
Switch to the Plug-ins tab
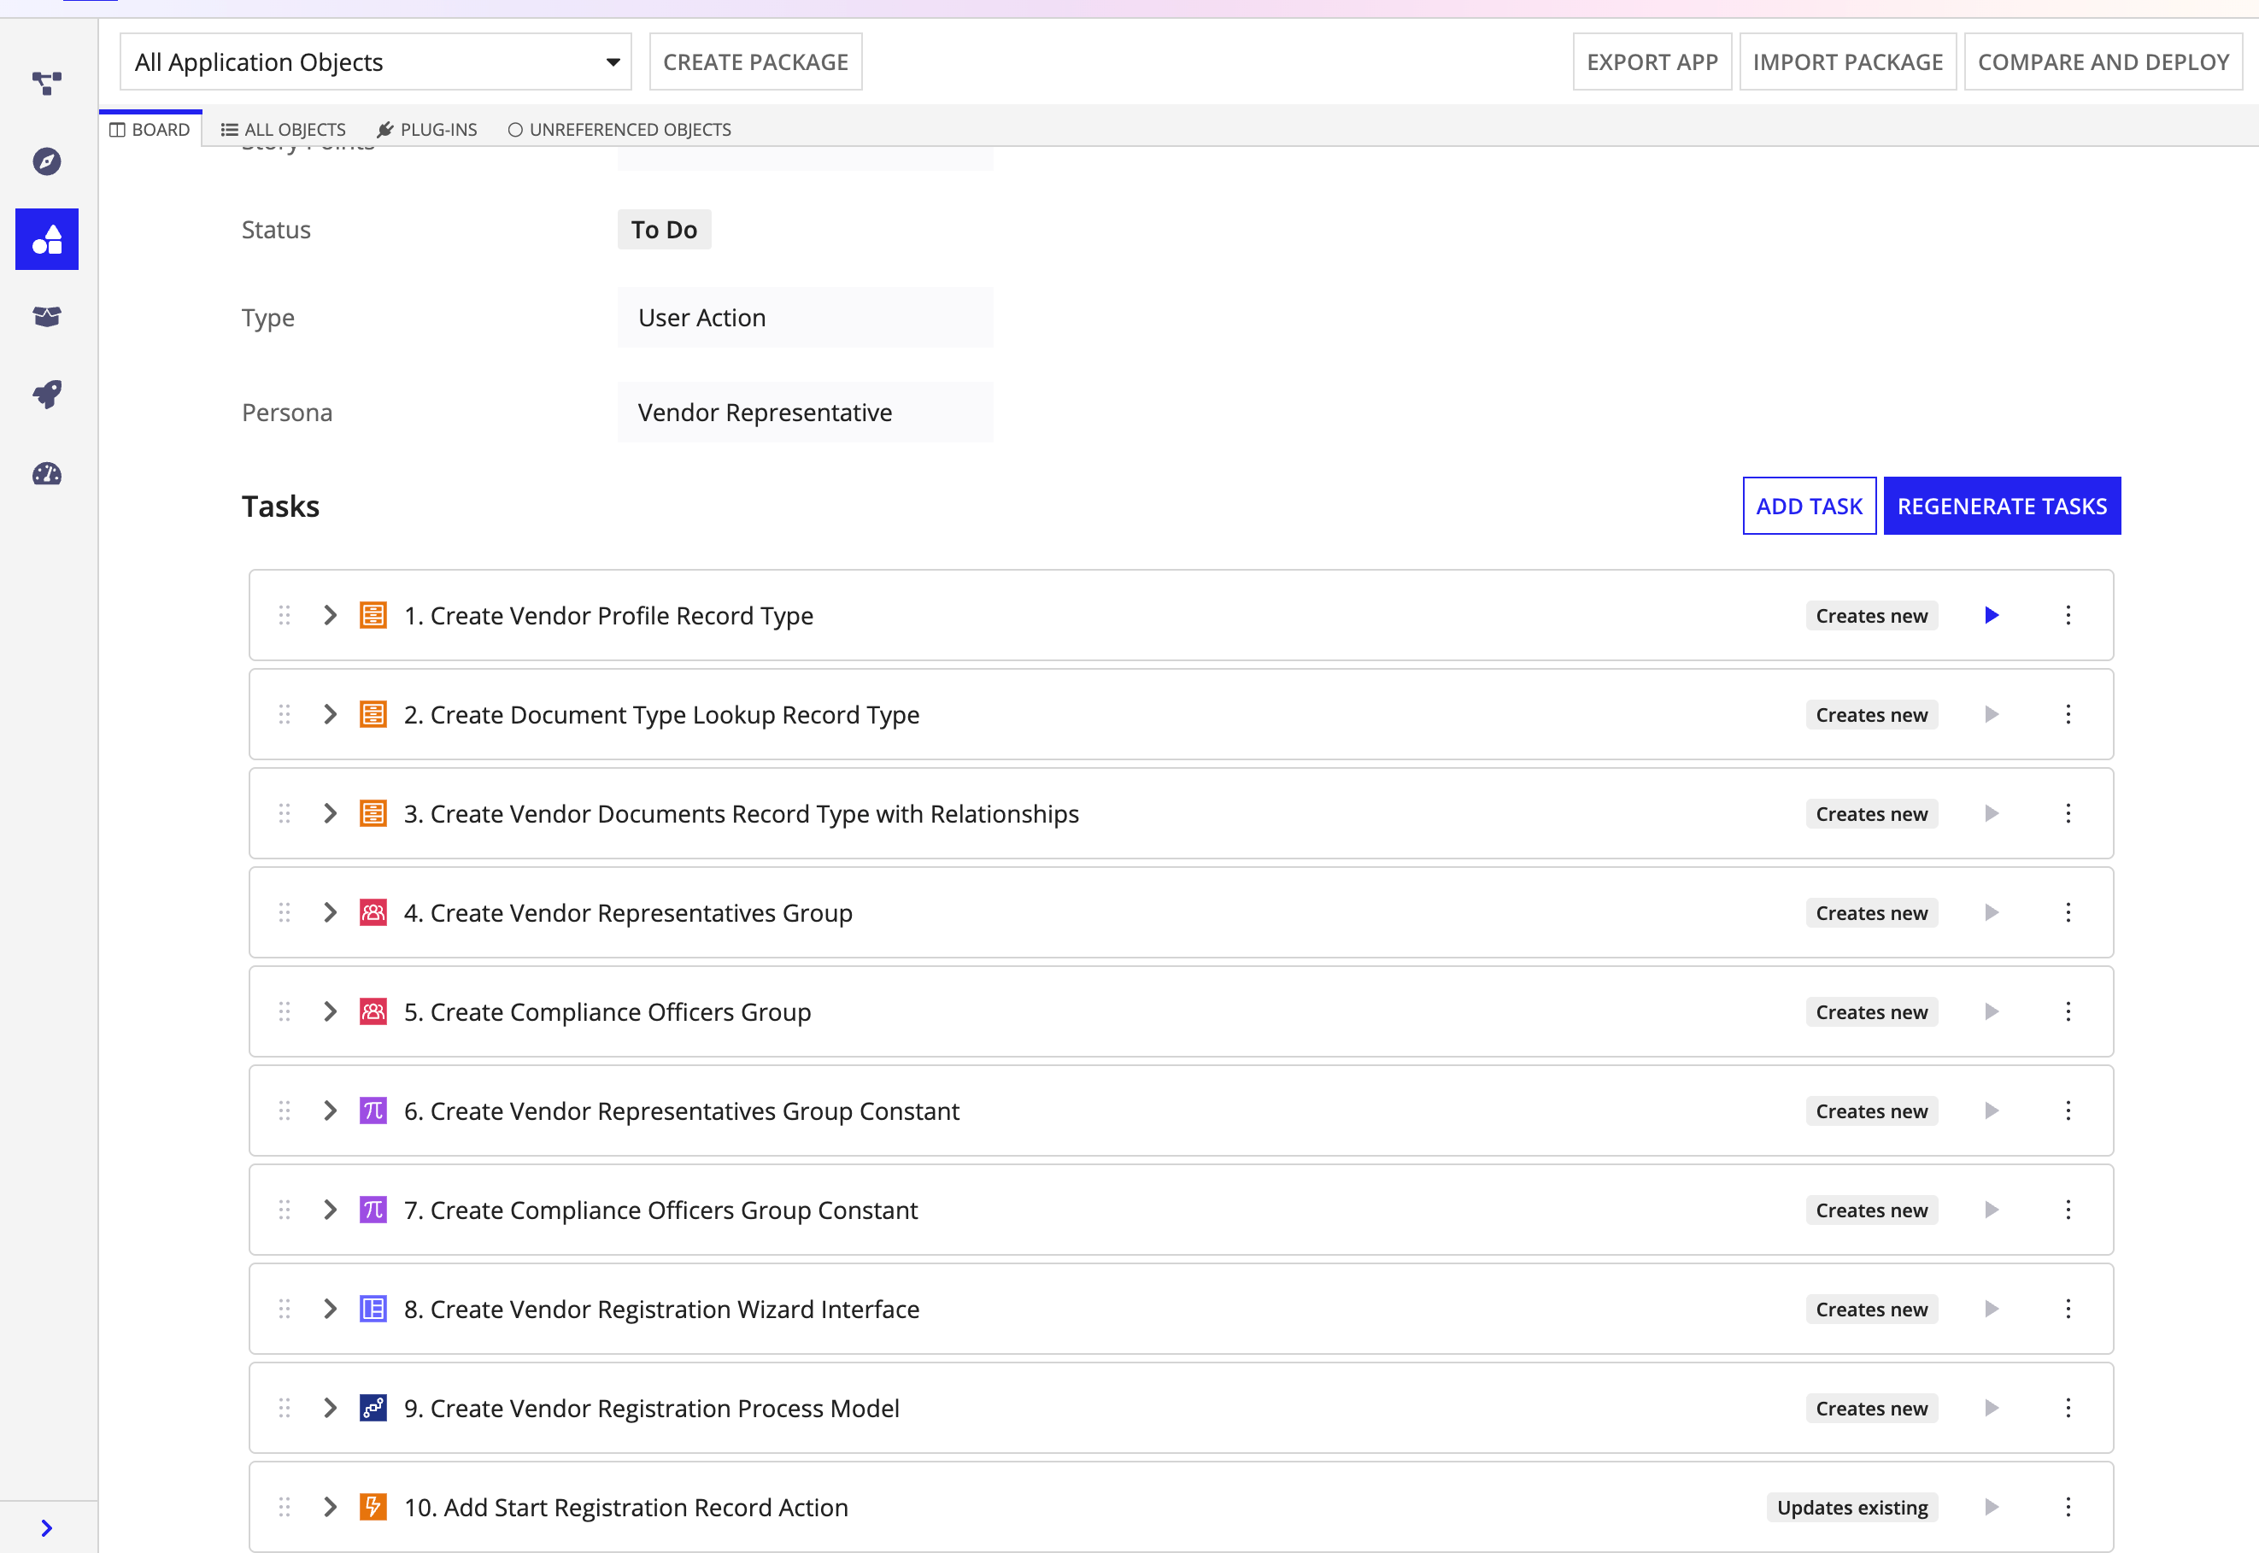(427, 130)
